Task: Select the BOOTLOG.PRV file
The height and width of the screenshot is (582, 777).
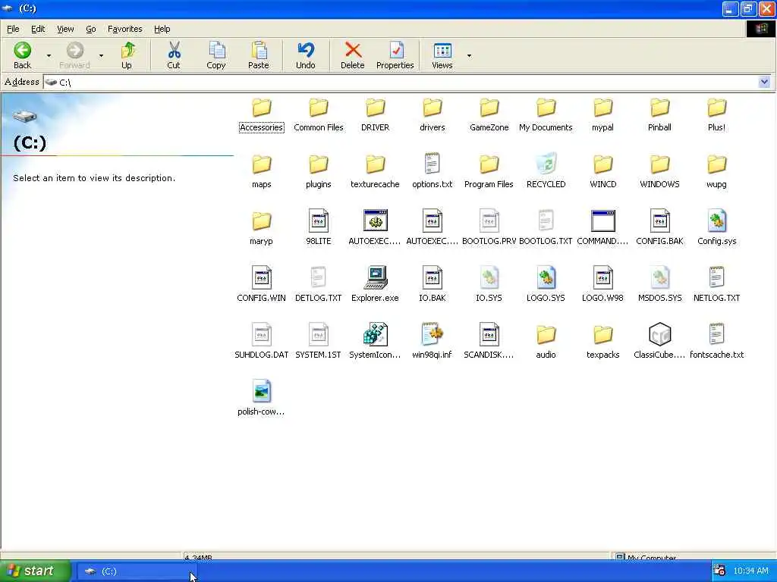Action: click(x=489, y=228)
